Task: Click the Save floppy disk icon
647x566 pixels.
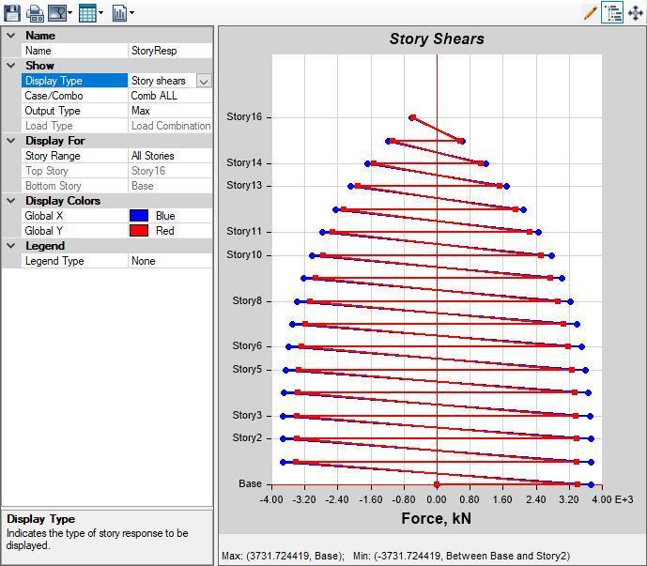Action: pyautogui.click(x=12, y=13)
